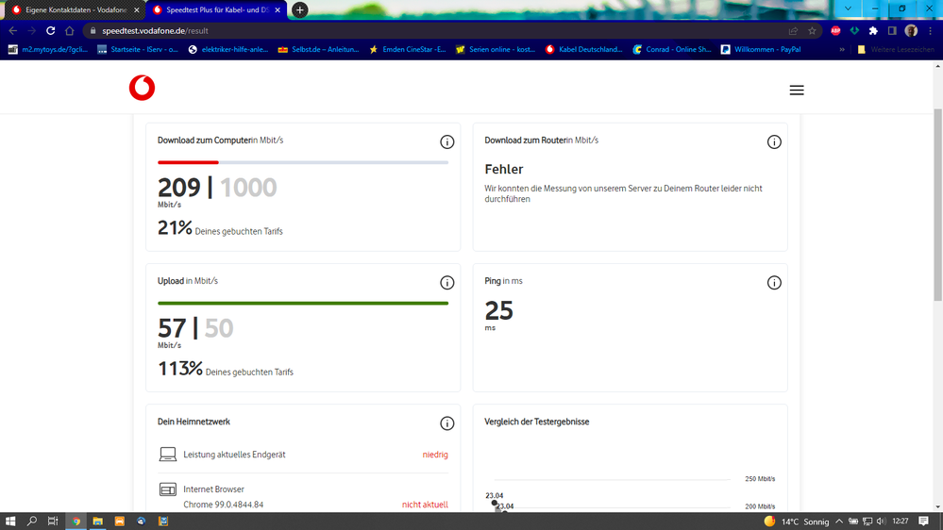Screen dimensions: 943x530
Task: Click the 57 Mbit/s upload value
Action: pos(172,328)
